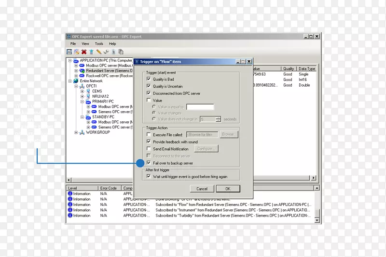Image resolution: width=386 pixels, height=257 pixels.
Task: Check the Send Email Notification option
Action: pyautogui.click(x=149, y=149)
